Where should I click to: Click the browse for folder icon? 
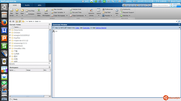20,21
